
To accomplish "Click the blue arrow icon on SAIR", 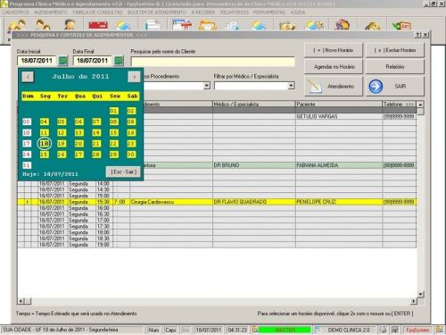I will (x=376, y=87).
